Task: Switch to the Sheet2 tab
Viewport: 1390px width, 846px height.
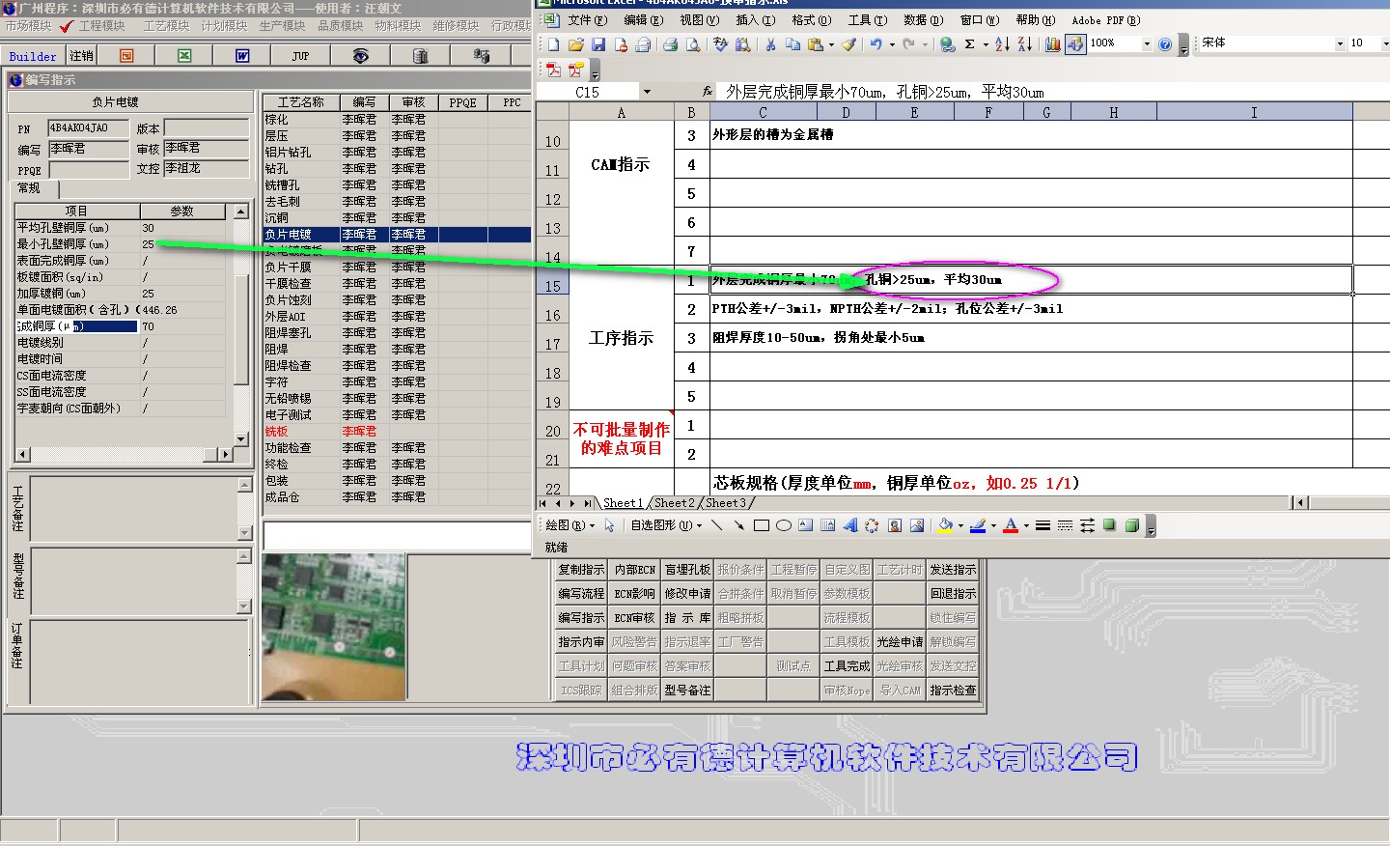Action: coord(674,503)
